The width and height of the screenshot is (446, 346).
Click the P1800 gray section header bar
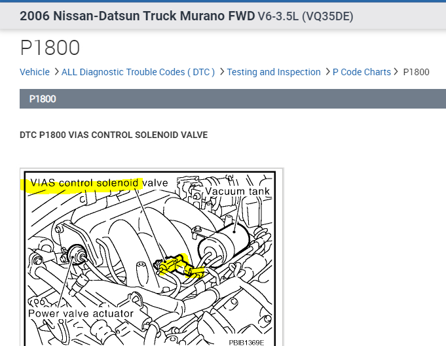tap(232, 99)
